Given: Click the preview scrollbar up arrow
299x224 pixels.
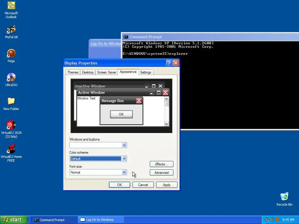Looking at the screenshot, I should (166, 99).
